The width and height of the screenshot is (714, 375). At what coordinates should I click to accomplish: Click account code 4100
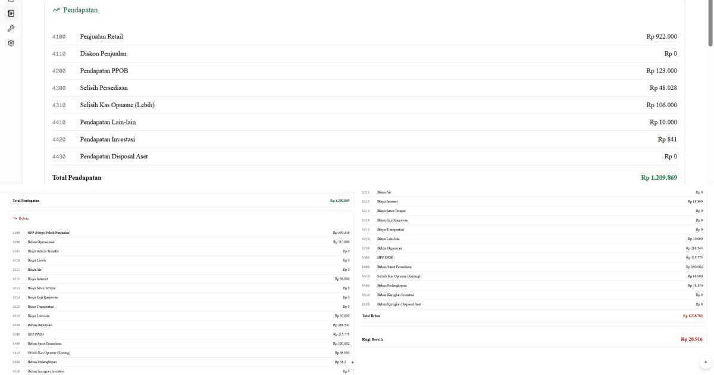[59, 37]
